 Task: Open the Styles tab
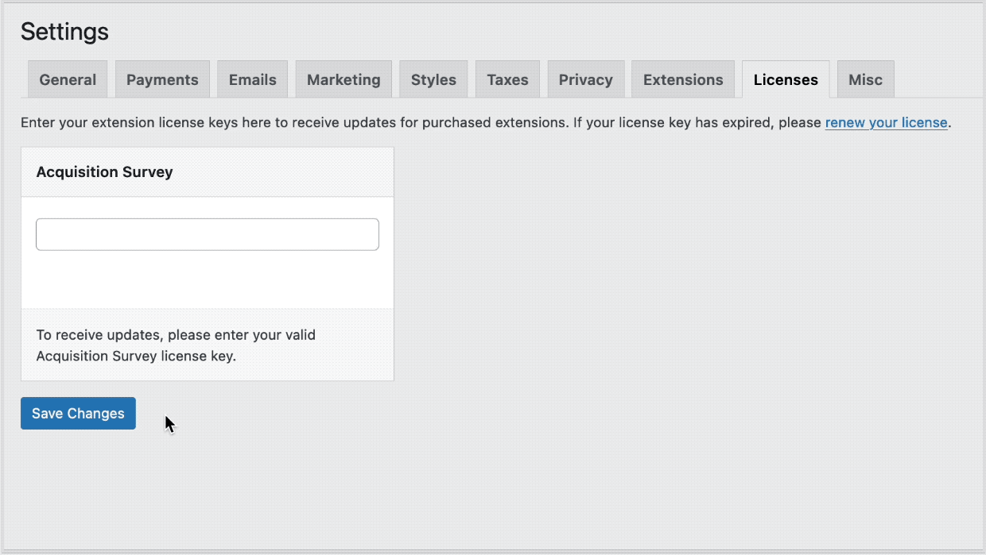433,79
